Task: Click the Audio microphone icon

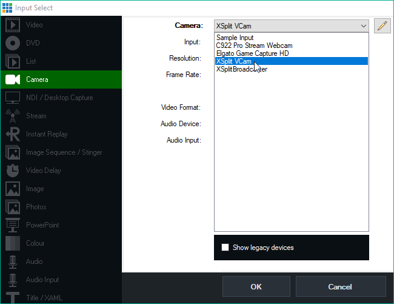Action: (x=13, y=262)
